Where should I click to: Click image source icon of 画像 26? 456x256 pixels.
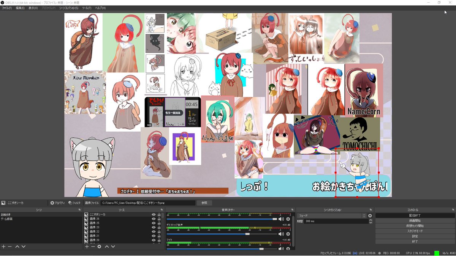tap(86, 219)
